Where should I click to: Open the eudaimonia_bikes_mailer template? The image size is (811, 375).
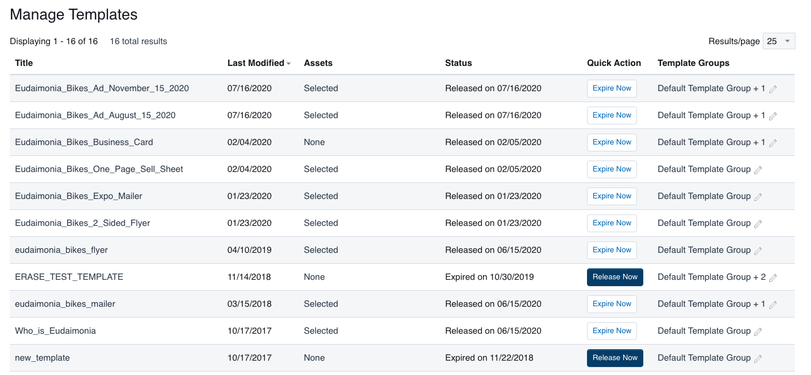point(65,304)
